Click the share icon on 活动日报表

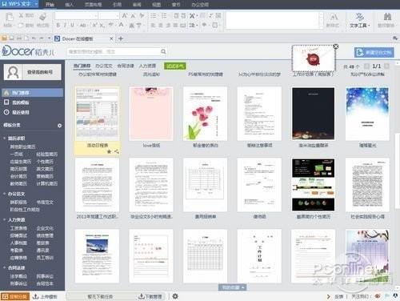[x=117, y=151]
